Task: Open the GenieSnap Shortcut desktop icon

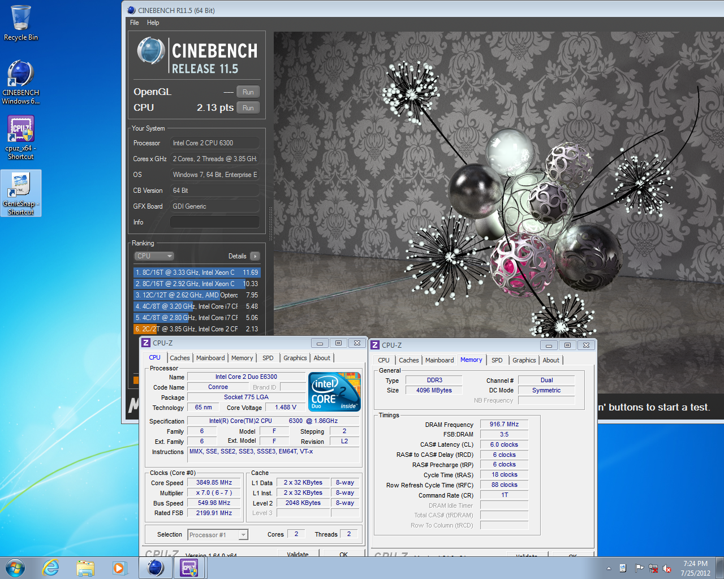Action: tap(21, 193)
